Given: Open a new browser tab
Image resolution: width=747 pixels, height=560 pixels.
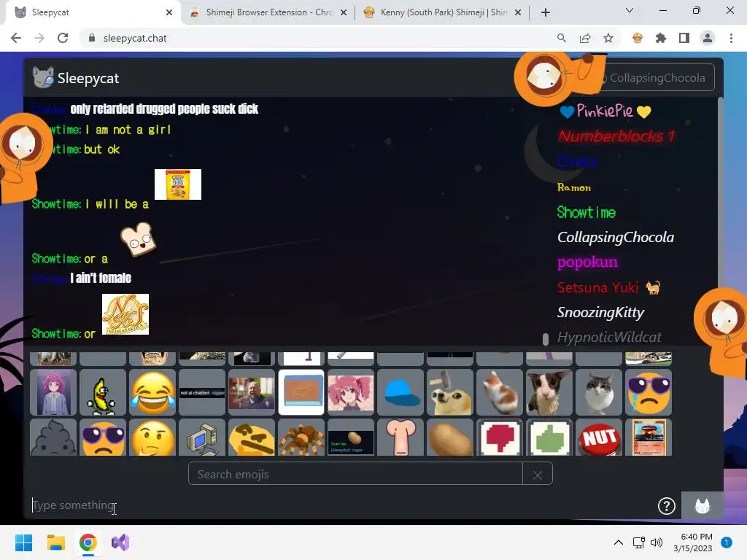Looking at the screenshot, I should pos(546,12).
